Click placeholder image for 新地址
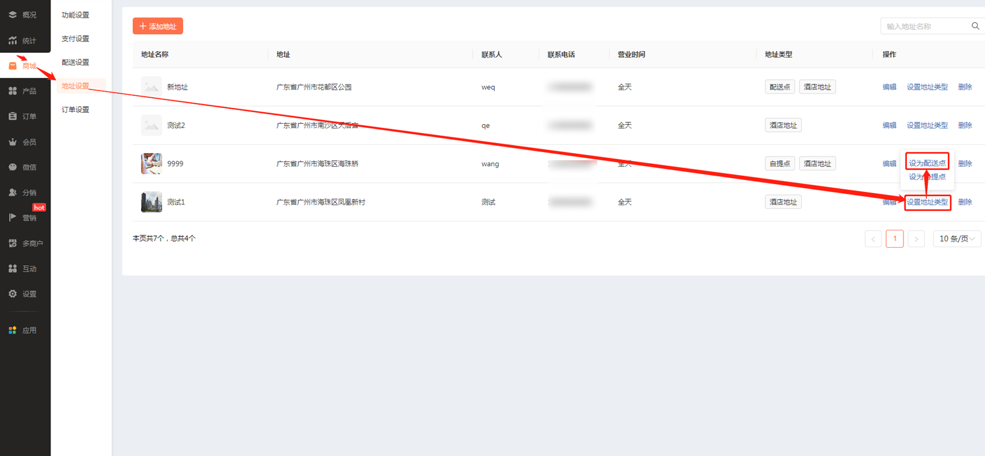Viewport: 985px width, 456px height. pos(151,87)
